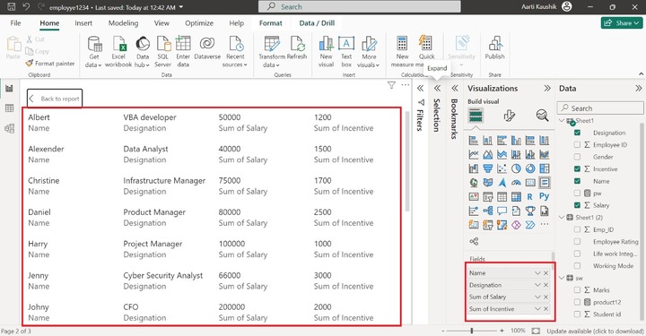Click Format painter

tap(50, 64)
